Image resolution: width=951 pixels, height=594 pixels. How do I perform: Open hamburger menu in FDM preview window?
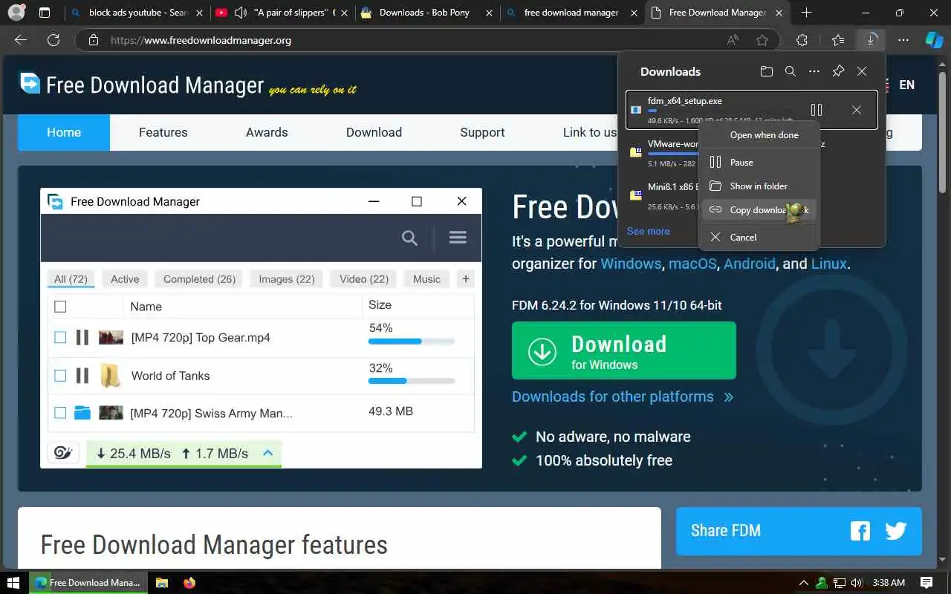(458, 238)
